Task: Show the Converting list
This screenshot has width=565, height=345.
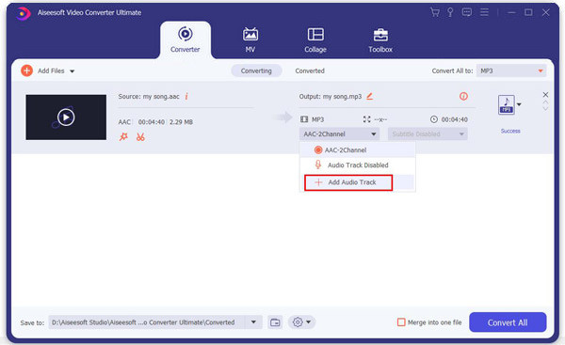Action: point(256,71)
